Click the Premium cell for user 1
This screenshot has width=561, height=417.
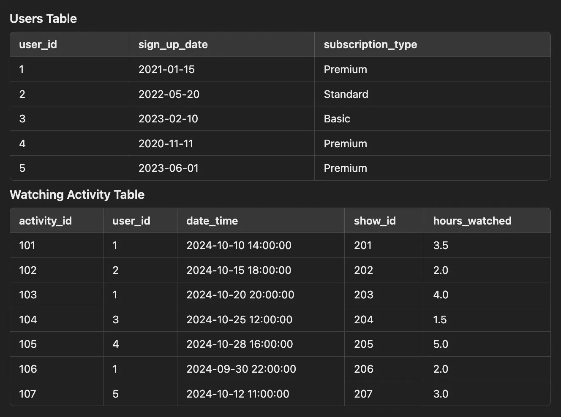(345, 69)
